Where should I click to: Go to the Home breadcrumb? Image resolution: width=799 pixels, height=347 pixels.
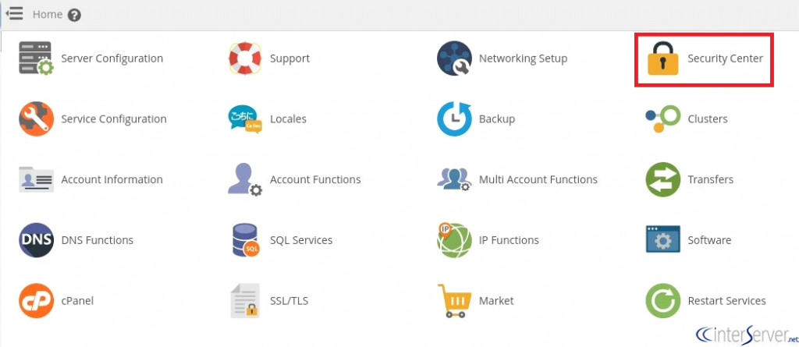click(x=48, y=14)
